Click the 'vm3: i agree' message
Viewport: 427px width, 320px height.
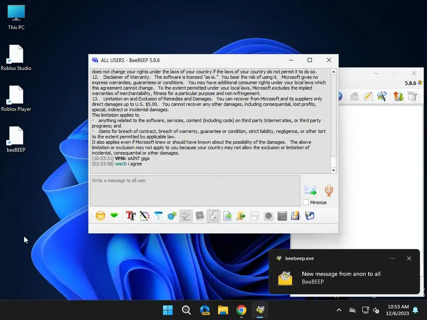[x=117, y=164]
